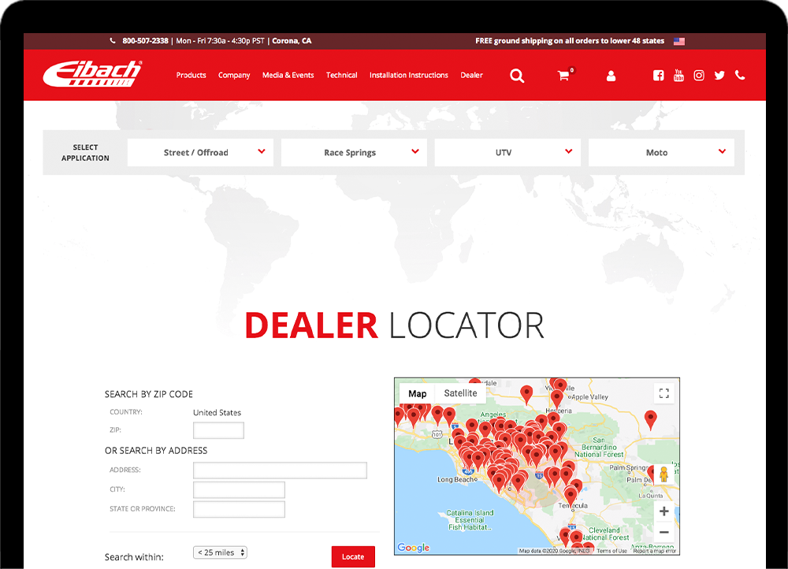
Task: Select the isolated dealer pin east of Hesperia
Action: tap(650, 420)
